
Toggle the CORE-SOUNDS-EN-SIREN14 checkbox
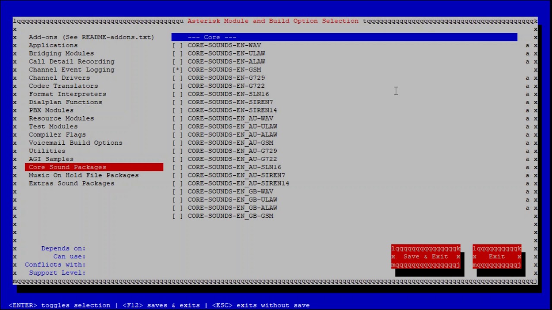click(177, 110)
